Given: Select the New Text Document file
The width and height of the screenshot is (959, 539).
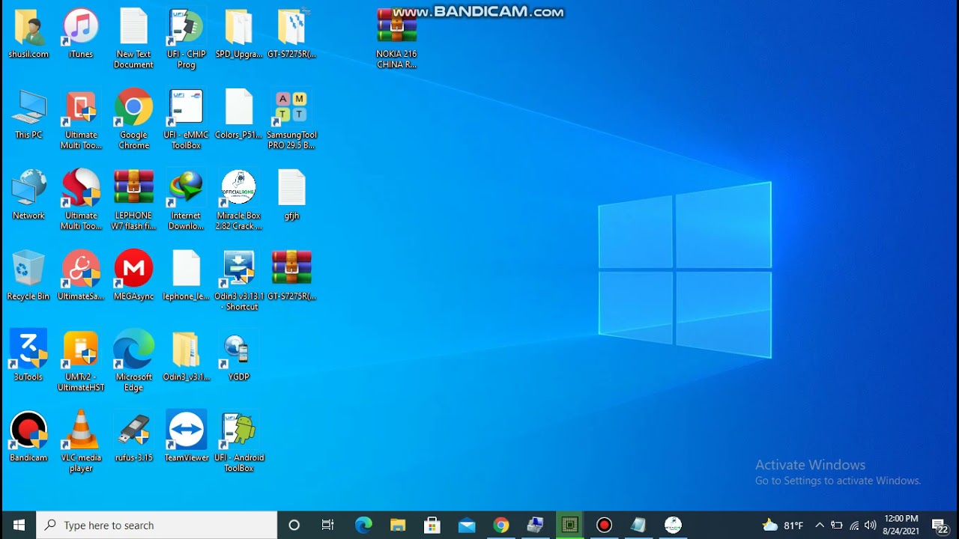Looking at the screenshot, I should tap(133, 39).
